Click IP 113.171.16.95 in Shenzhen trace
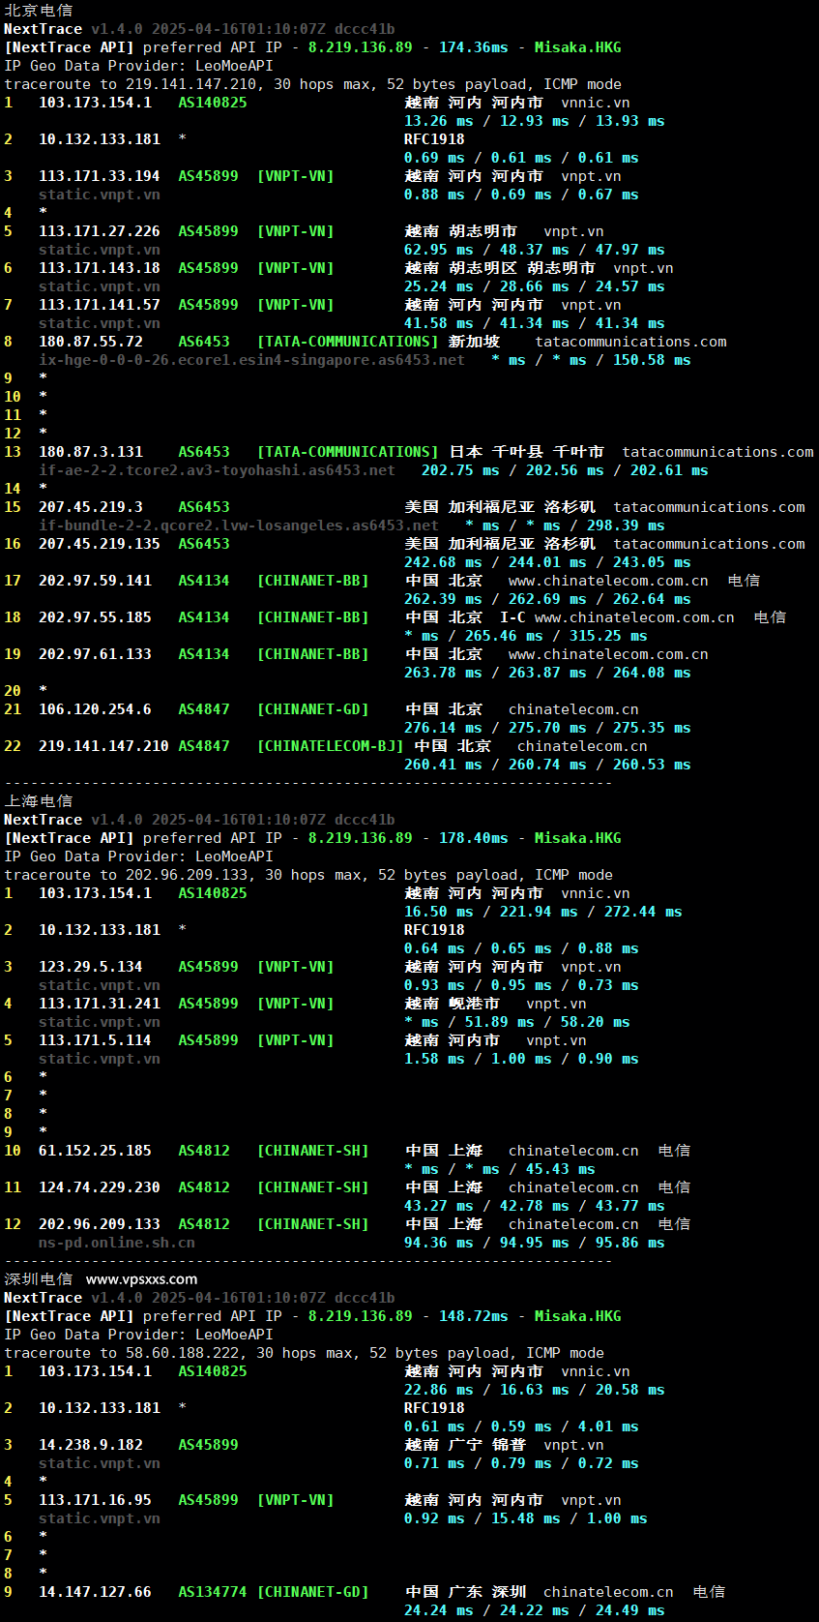 coord(95,1500)
